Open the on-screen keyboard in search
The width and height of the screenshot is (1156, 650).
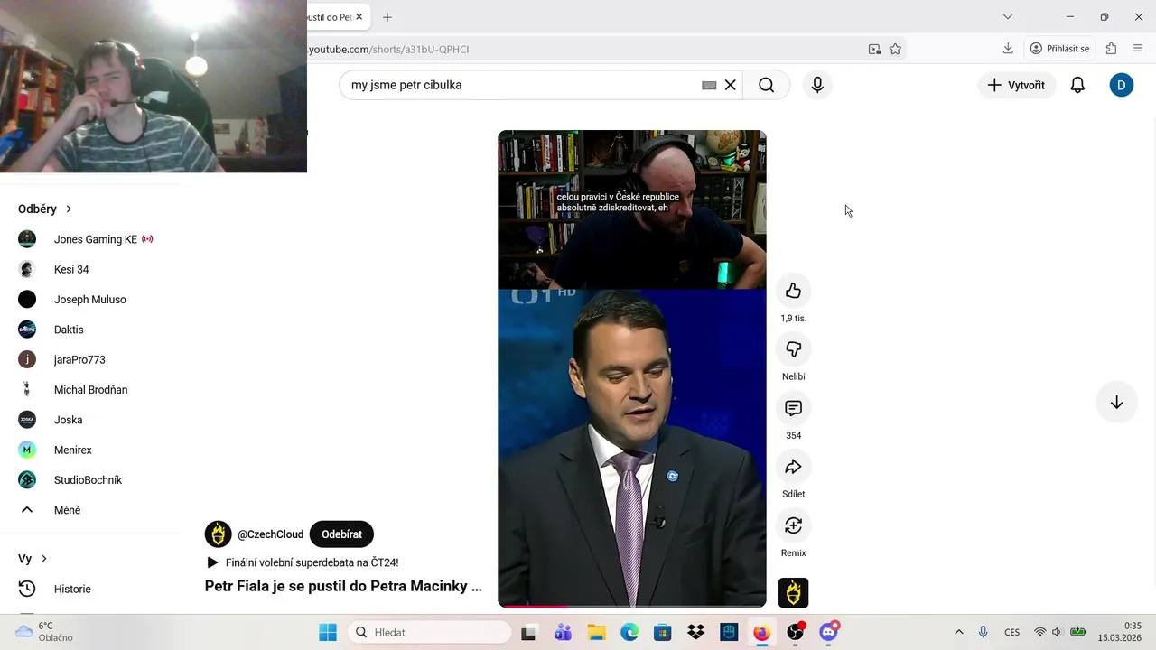709,85
